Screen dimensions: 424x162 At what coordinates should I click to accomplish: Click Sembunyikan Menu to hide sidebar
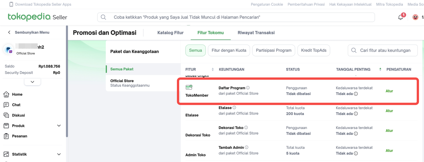(28, 32)
